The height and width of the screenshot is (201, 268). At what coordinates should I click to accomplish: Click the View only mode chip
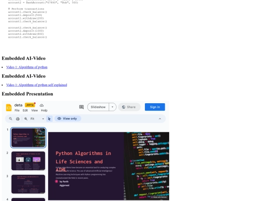click(x=67, y=119)
